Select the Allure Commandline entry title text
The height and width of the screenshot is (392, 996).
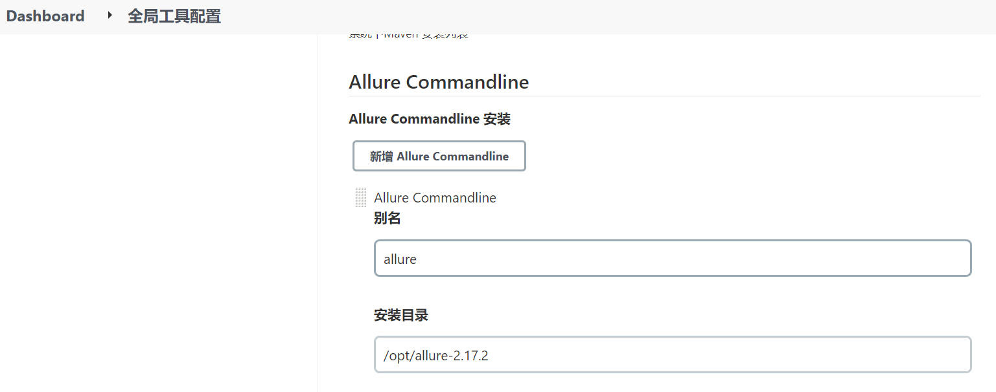tap(435, 198)
